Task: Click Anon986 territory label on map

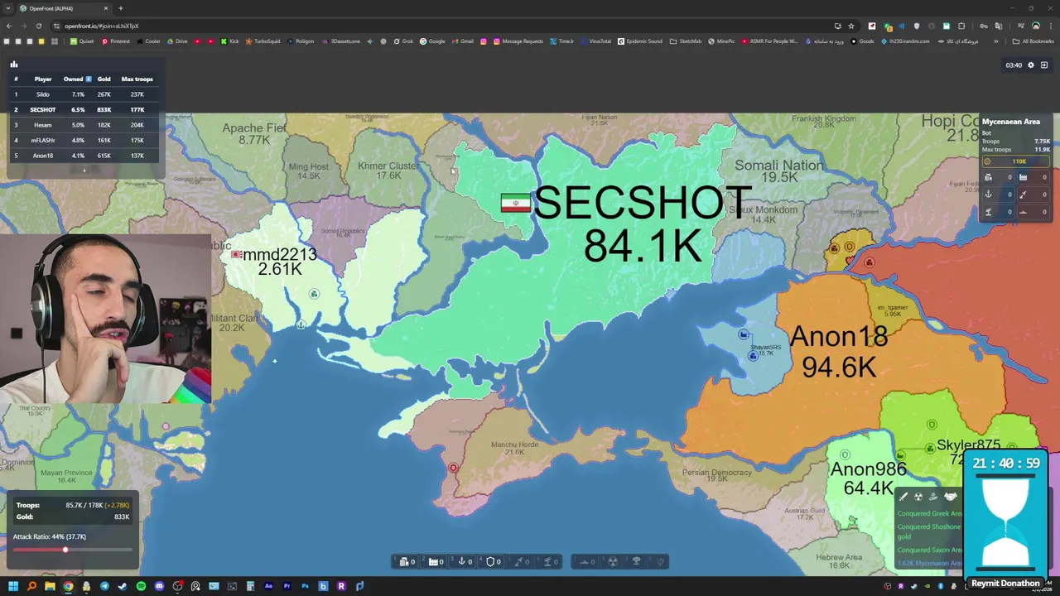Action: pos(868,469)
